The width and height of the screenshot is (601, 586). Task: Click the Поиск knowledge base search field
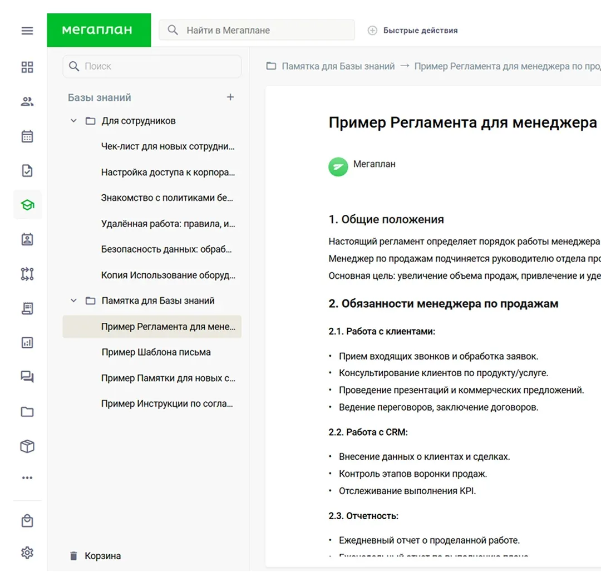[x=152, y=66]
